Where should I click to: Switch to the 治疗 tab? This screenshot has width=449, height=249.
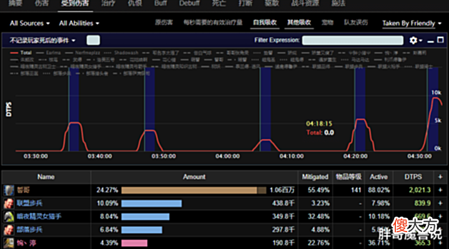[x=108, y=4]
